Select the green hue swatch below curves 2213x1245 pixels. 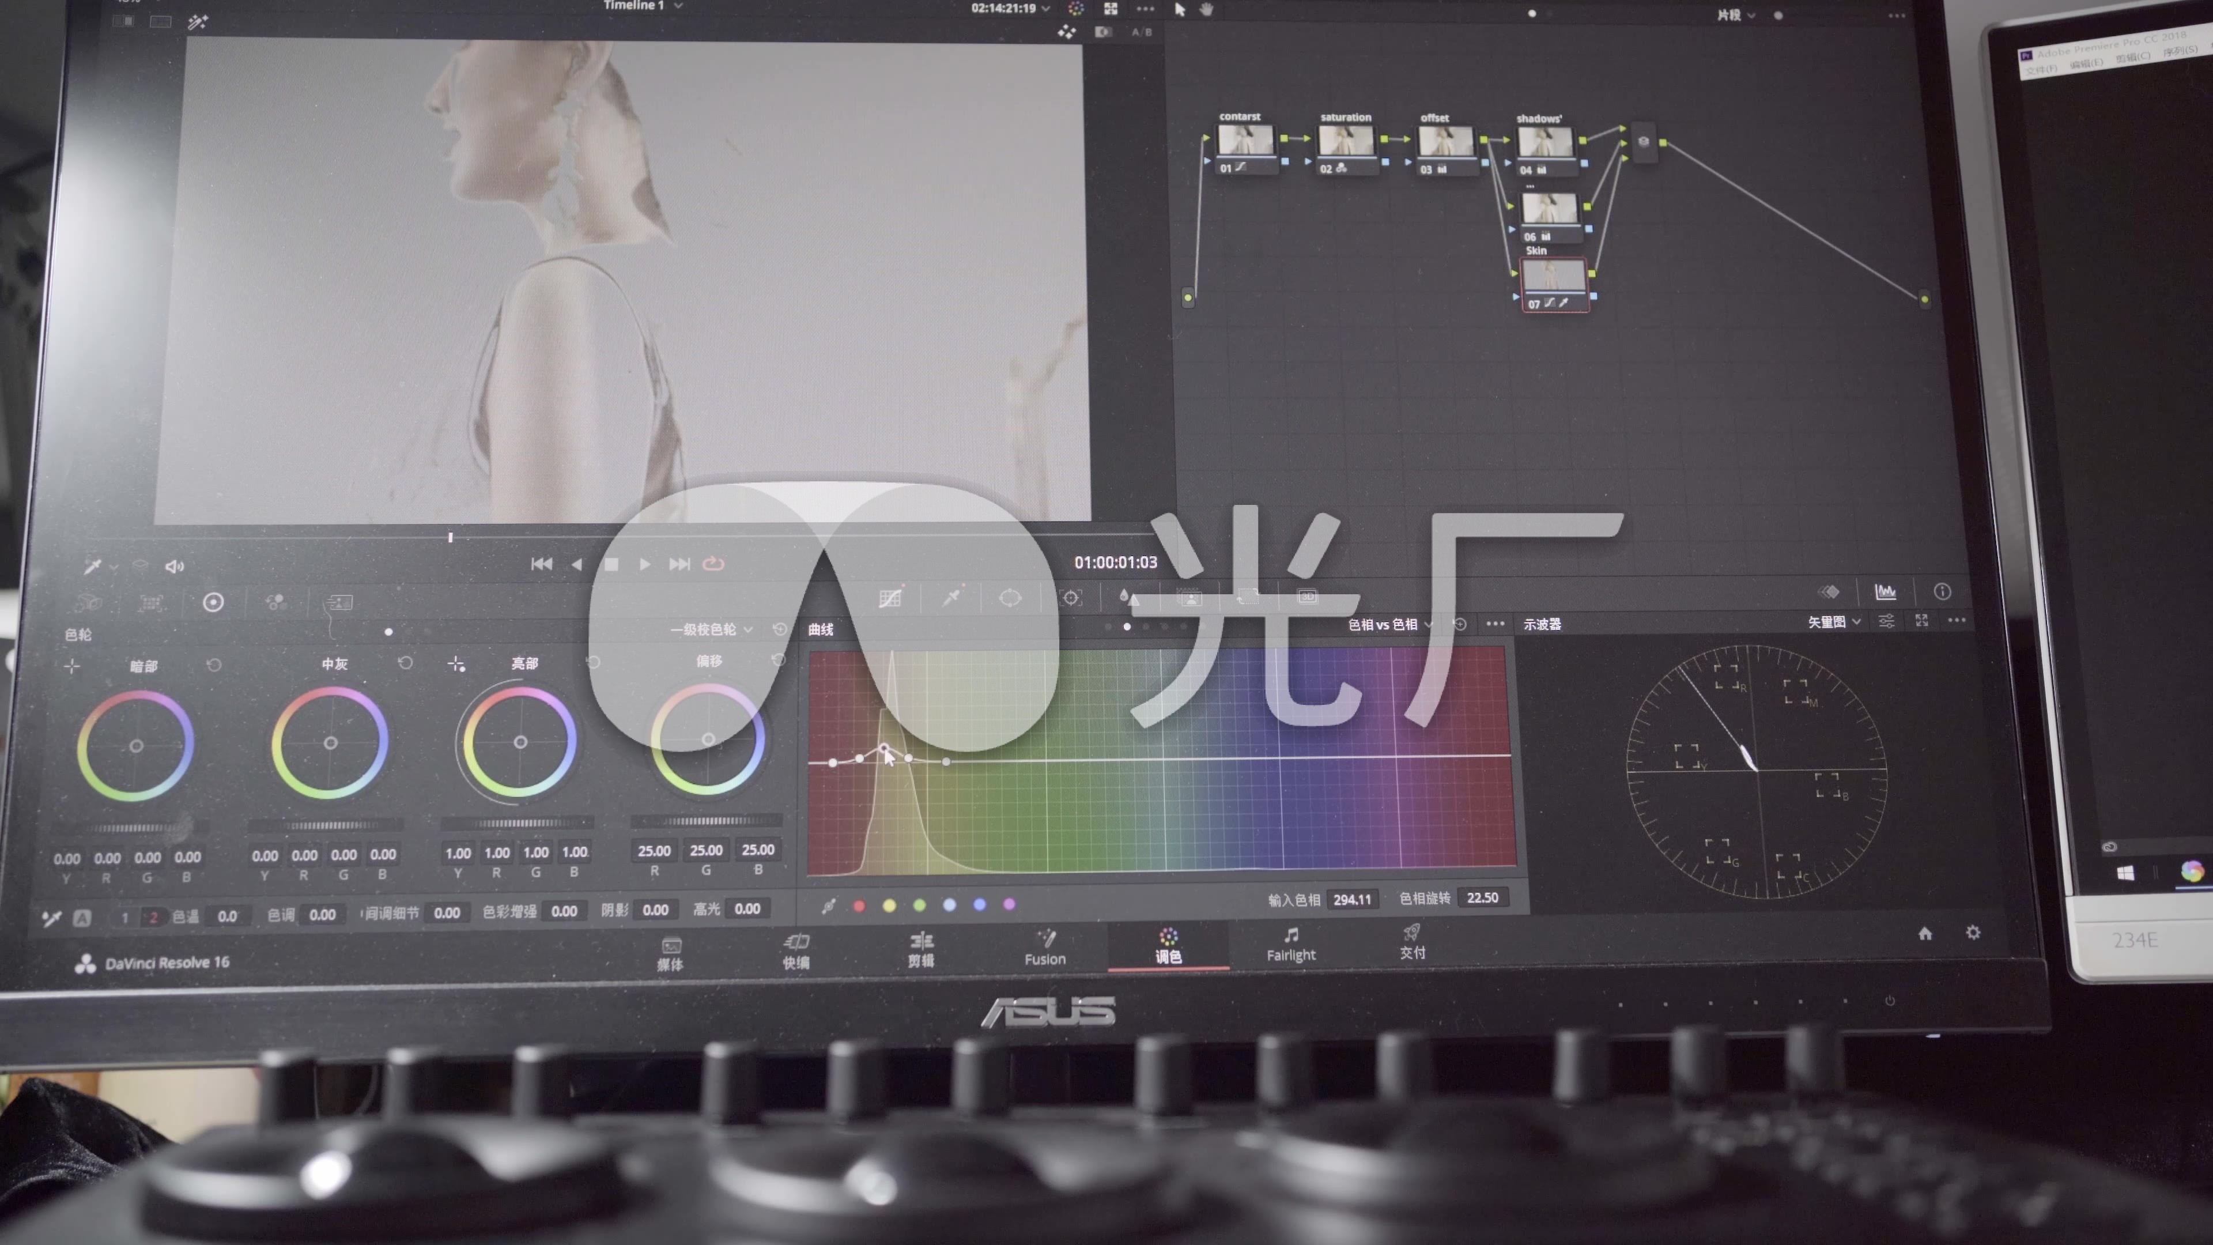pos(919,905)
